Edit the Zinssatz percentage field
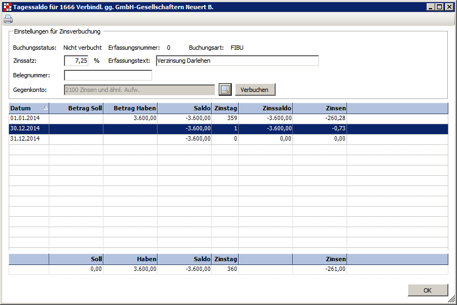Image resolution: width=457 pixels, height=305 pixels. click(76, 61)
